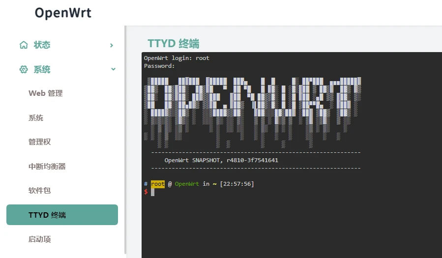Open the 状态 menu section
The width and height of the screenshot is (442, 258).
[x=42, y=45]
